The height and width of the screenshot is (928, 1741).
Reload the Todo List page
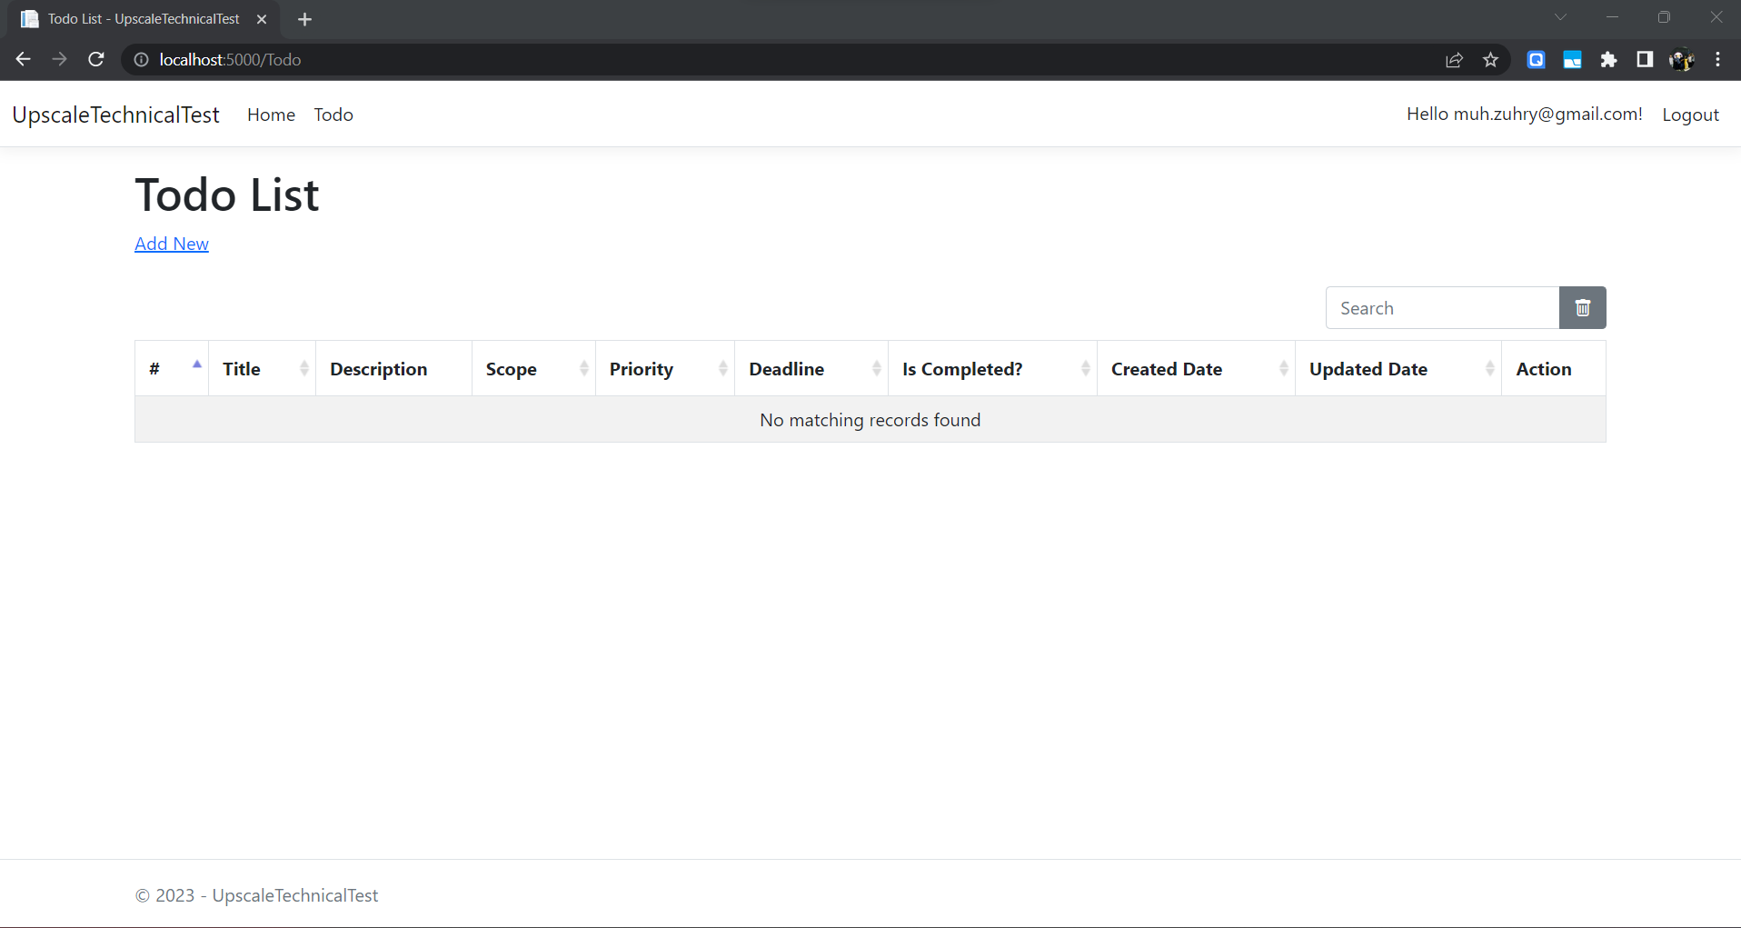[95, 59]
